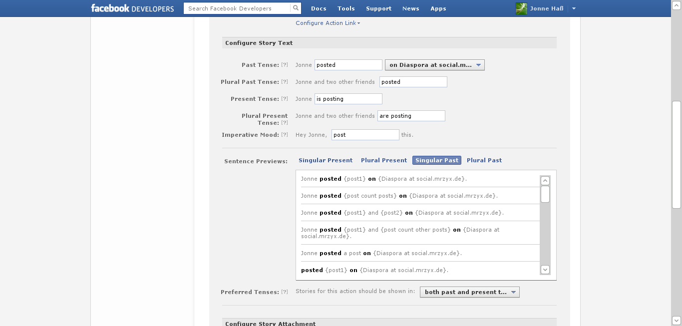
Task: Click the 'Sentence Previews:' label
Action: click(x=256, y=161)
